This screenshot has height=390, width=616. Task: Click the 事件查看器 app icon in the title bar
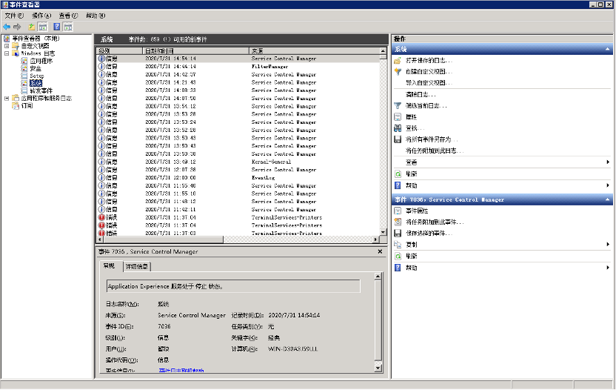(4, 4)
